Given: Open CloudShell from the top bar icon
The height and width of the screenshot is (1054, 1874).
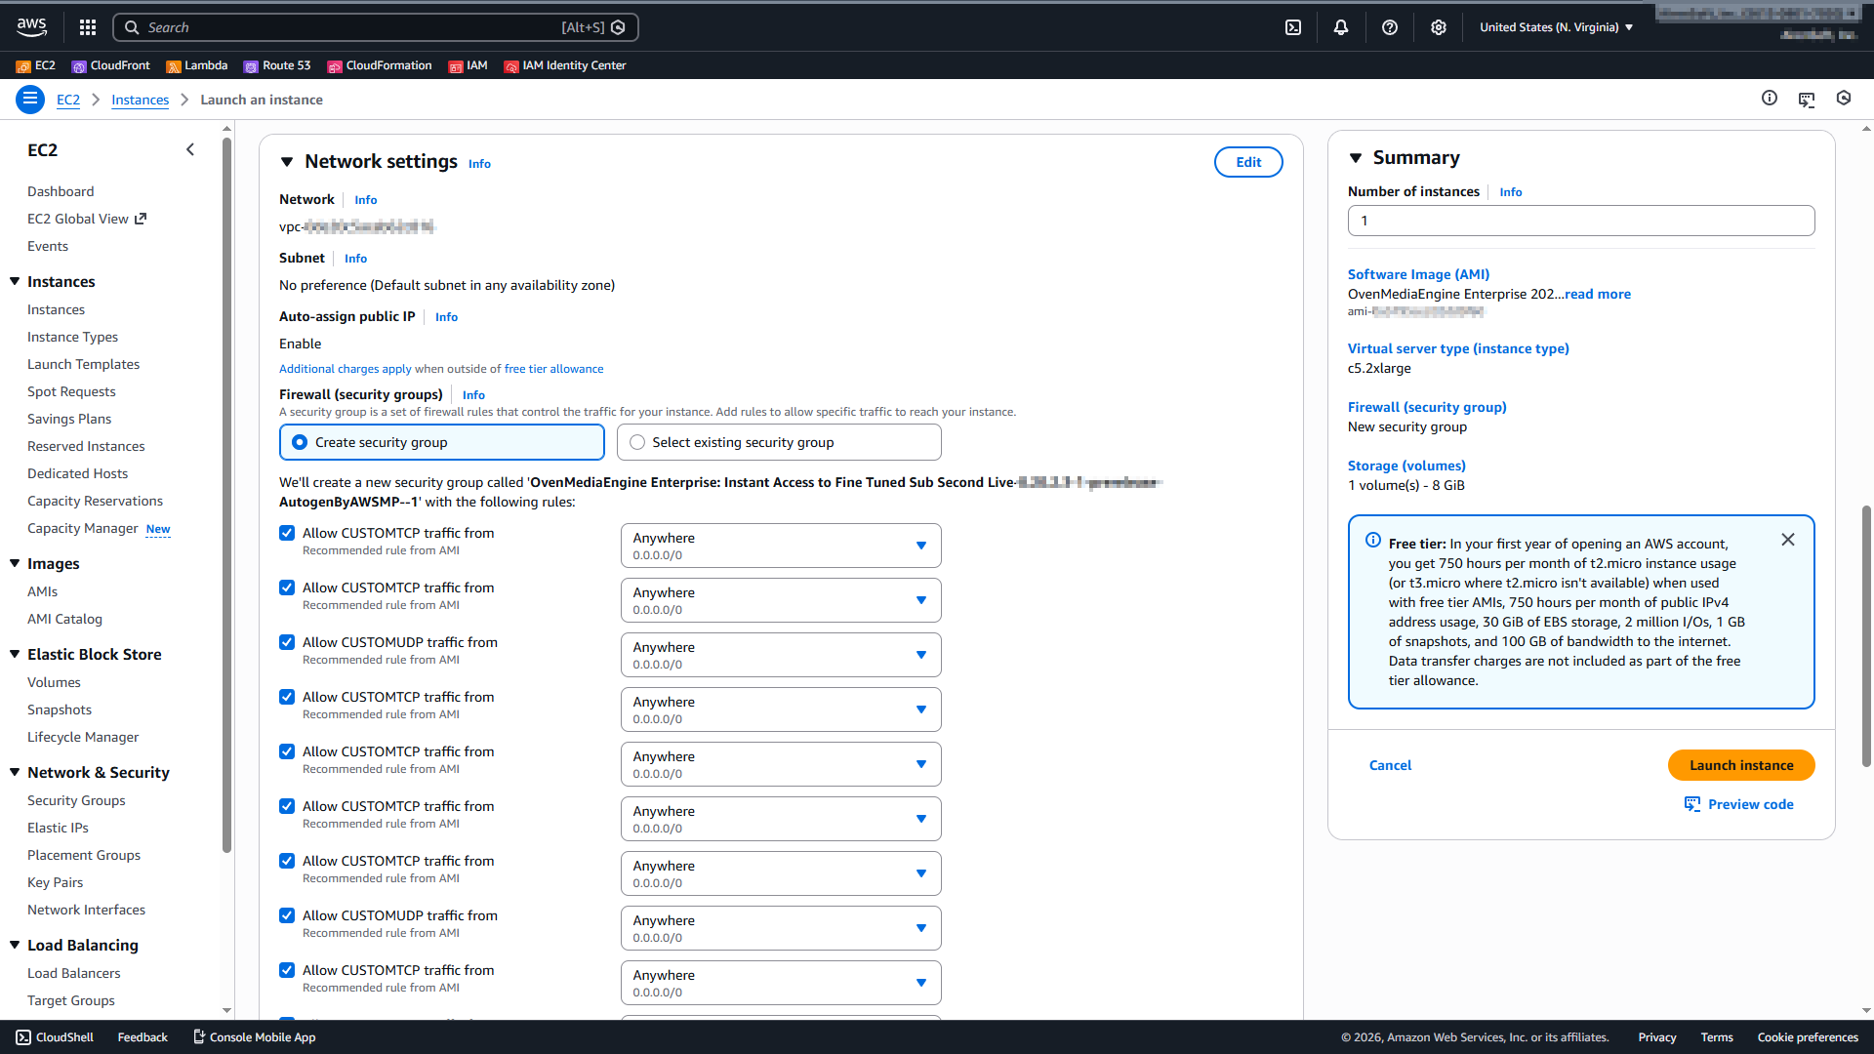Looking at the screenshot, I should point(1293,27).
